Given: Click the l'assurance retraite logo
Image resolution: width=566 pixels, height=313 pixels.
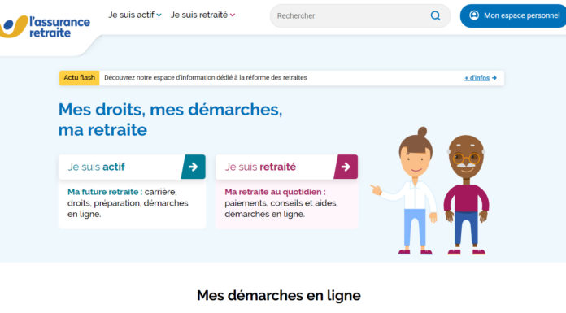Looking at the screenshot, I should point(45,27).
